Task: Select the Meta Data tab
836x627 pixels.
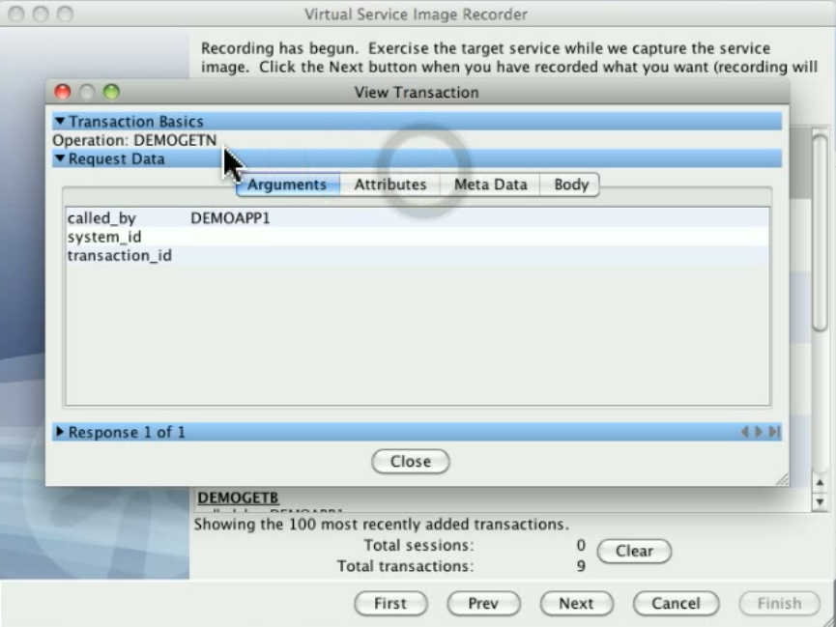Action: click(x=491, y=185)
